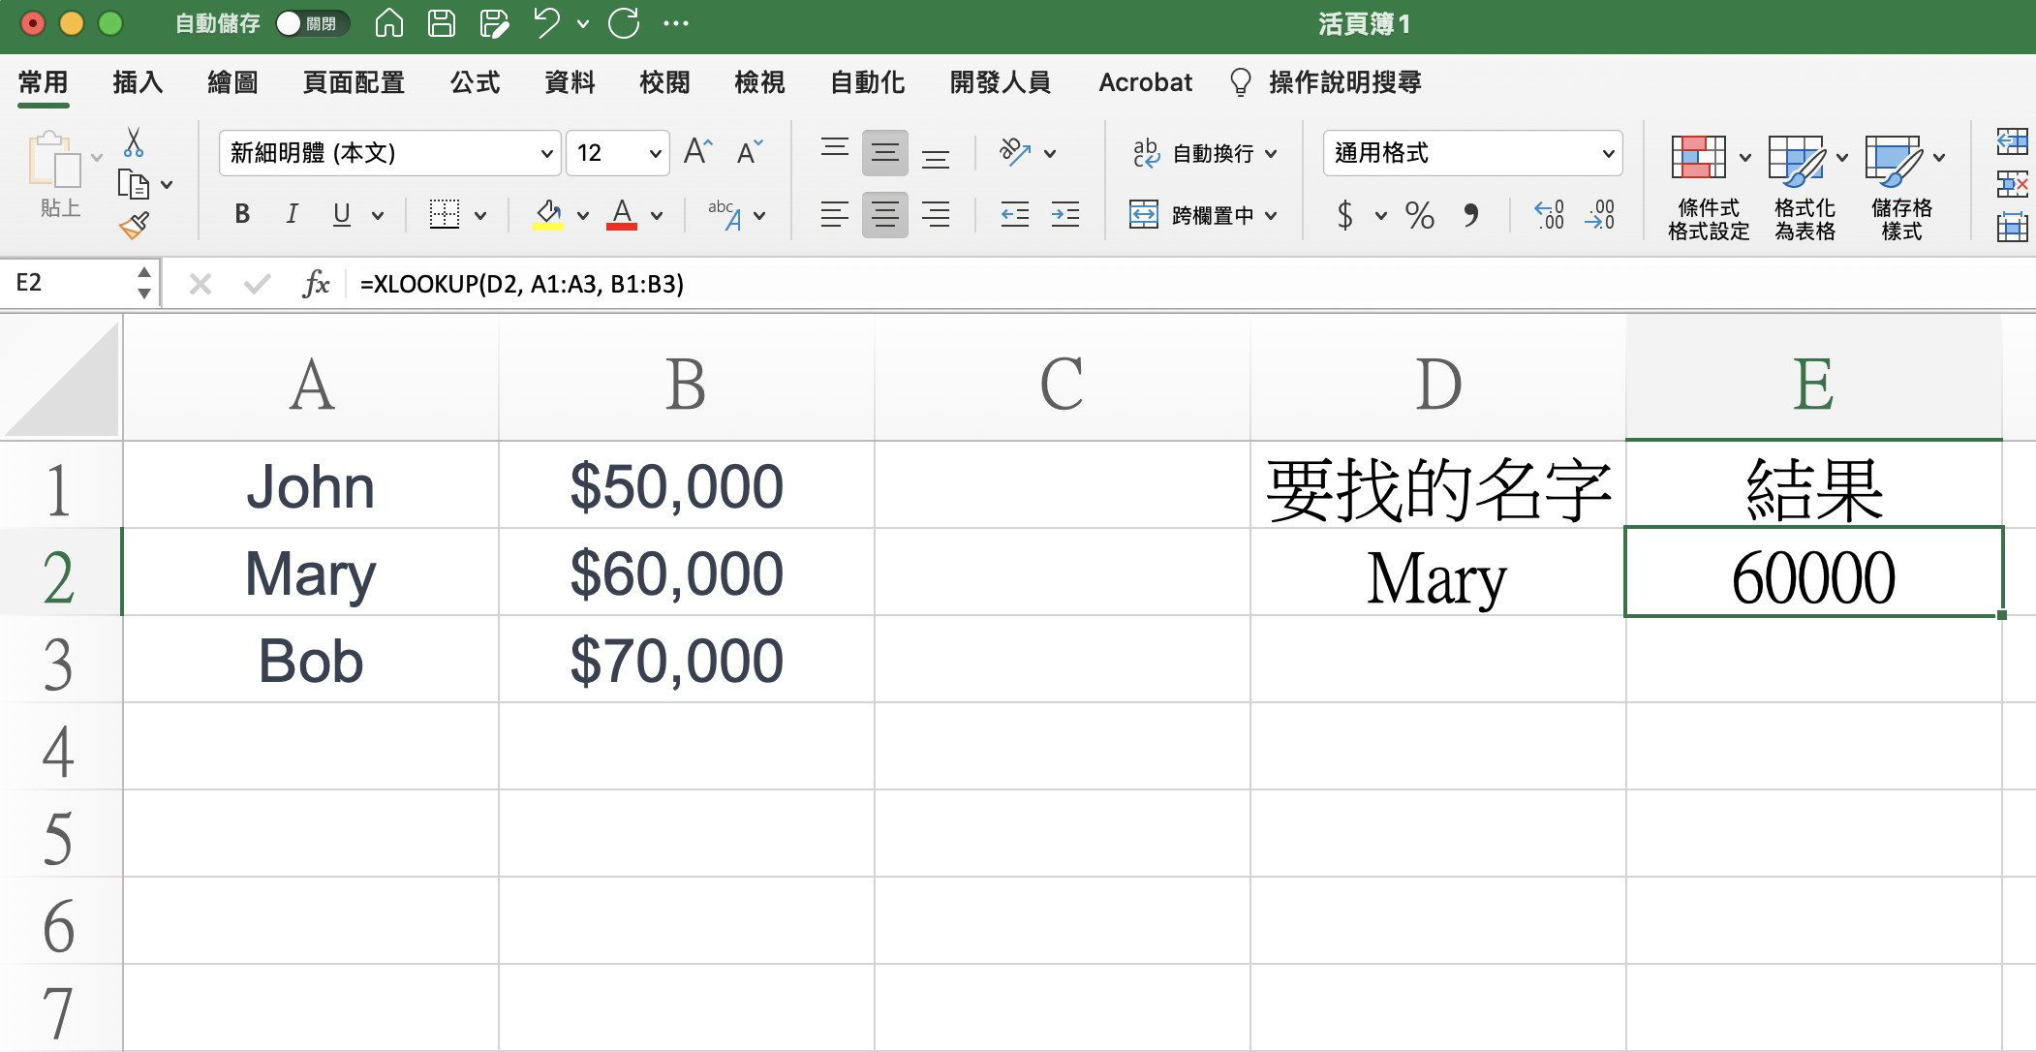
Task: Expand the number format dropdown 通用格式
Action: (x=1608, y=153)
